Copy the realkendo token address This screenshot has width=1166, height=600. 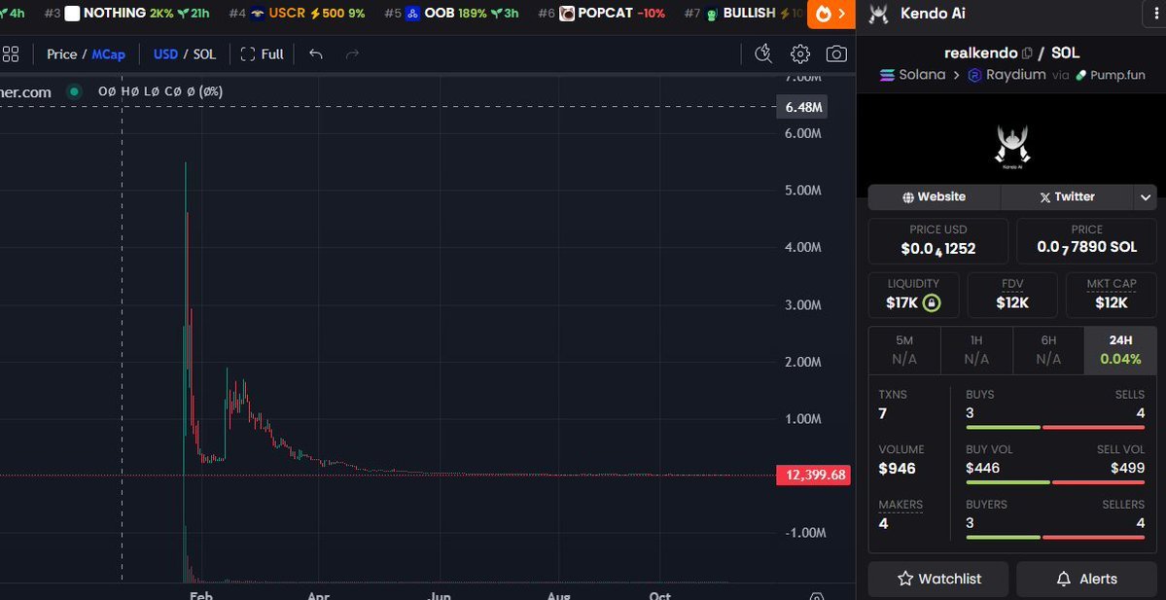(x=1027, y=53)
